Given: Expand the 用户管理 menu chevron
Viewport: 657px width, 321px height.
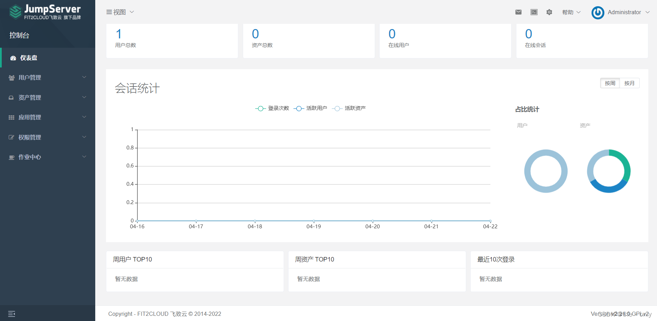Looking at the screenshot, I should (x=84, y=77).
